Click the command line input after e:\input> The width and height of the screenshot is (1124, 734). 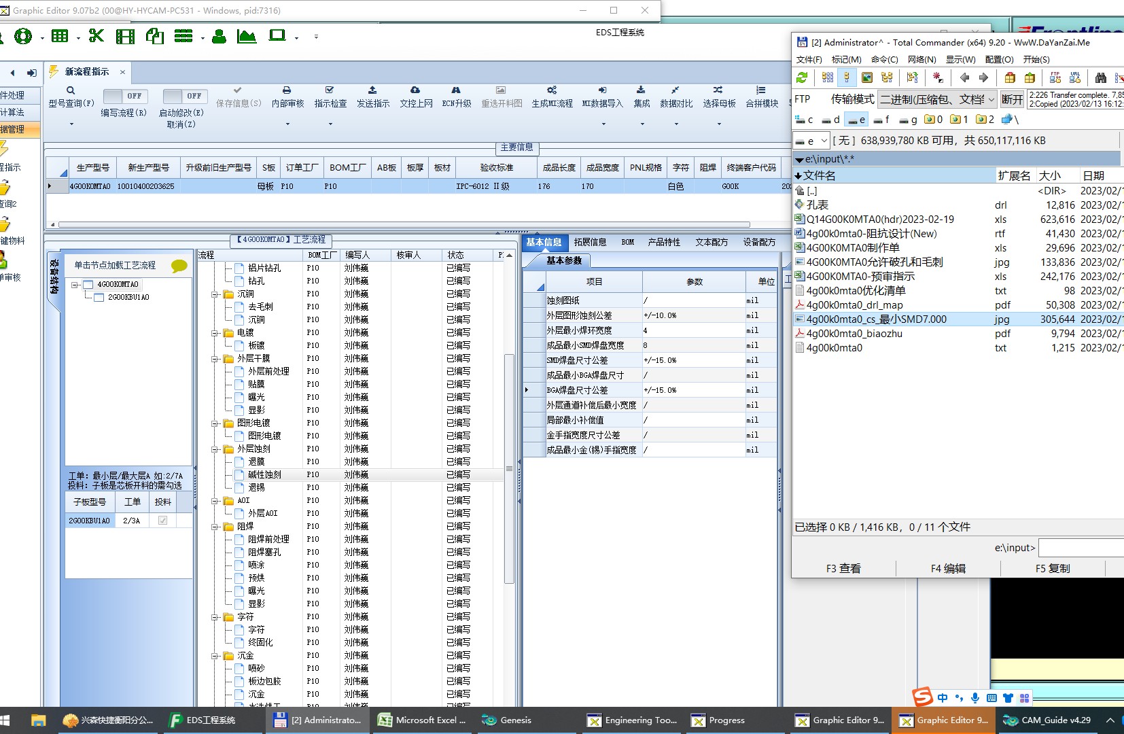(x=1081, y=548)
